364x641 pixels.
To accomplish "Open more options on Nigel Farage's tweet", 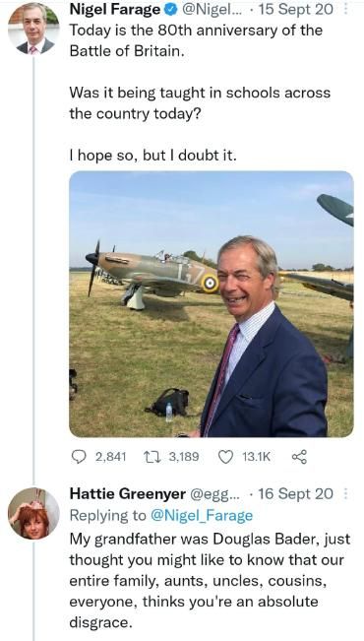I will pos(346,9).
